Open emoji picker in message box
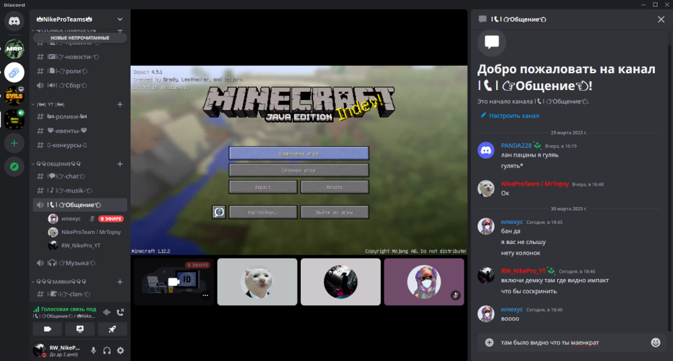This screenshot has width=673, height=361. click(656, 342)
